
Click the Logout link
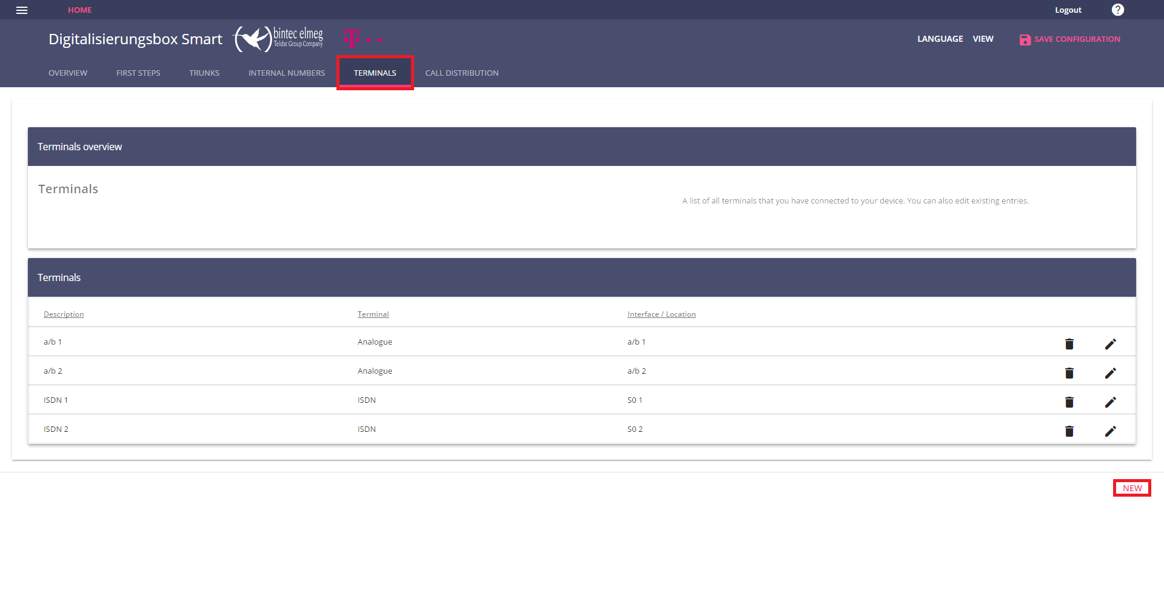pos(1068,10)
